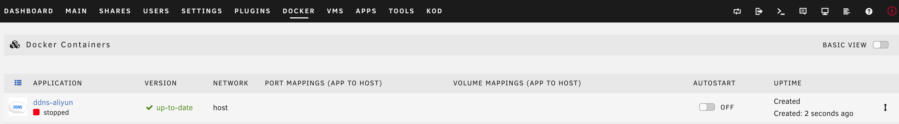Switch to the VMS tab
This screenshot has width=899, height=124.
(335, 11)
